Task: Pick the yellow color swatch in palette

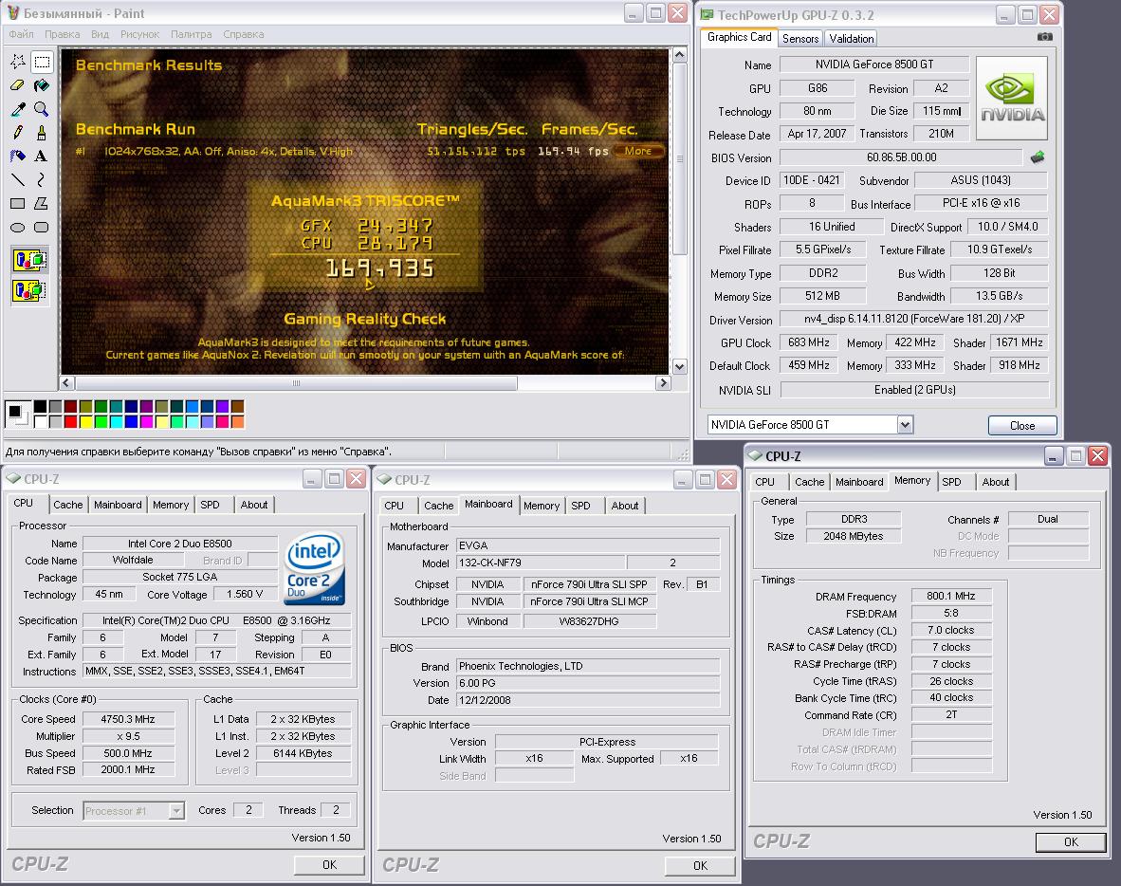Action: coord(85,422)
